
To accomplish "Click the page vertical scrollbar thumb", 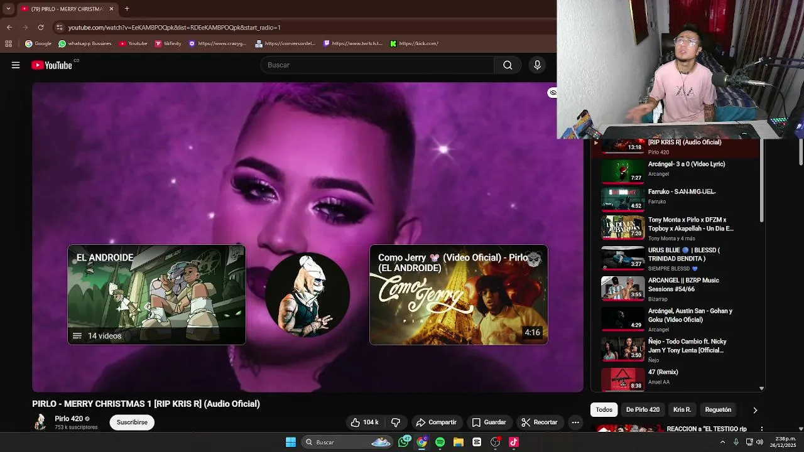I will [801, 154].
